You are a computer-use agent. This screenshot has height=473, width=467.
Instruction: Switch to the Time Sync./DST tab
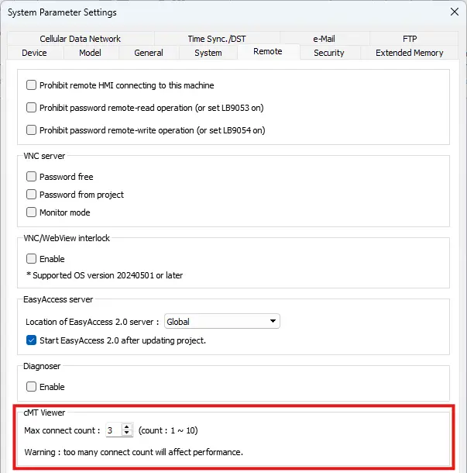[217, 39]
